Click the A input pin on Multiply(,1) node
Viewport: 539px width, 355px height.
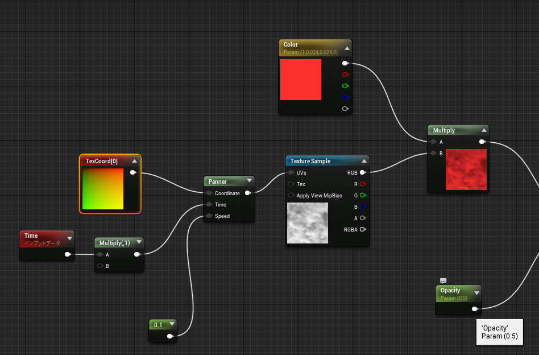click(100, 254)
